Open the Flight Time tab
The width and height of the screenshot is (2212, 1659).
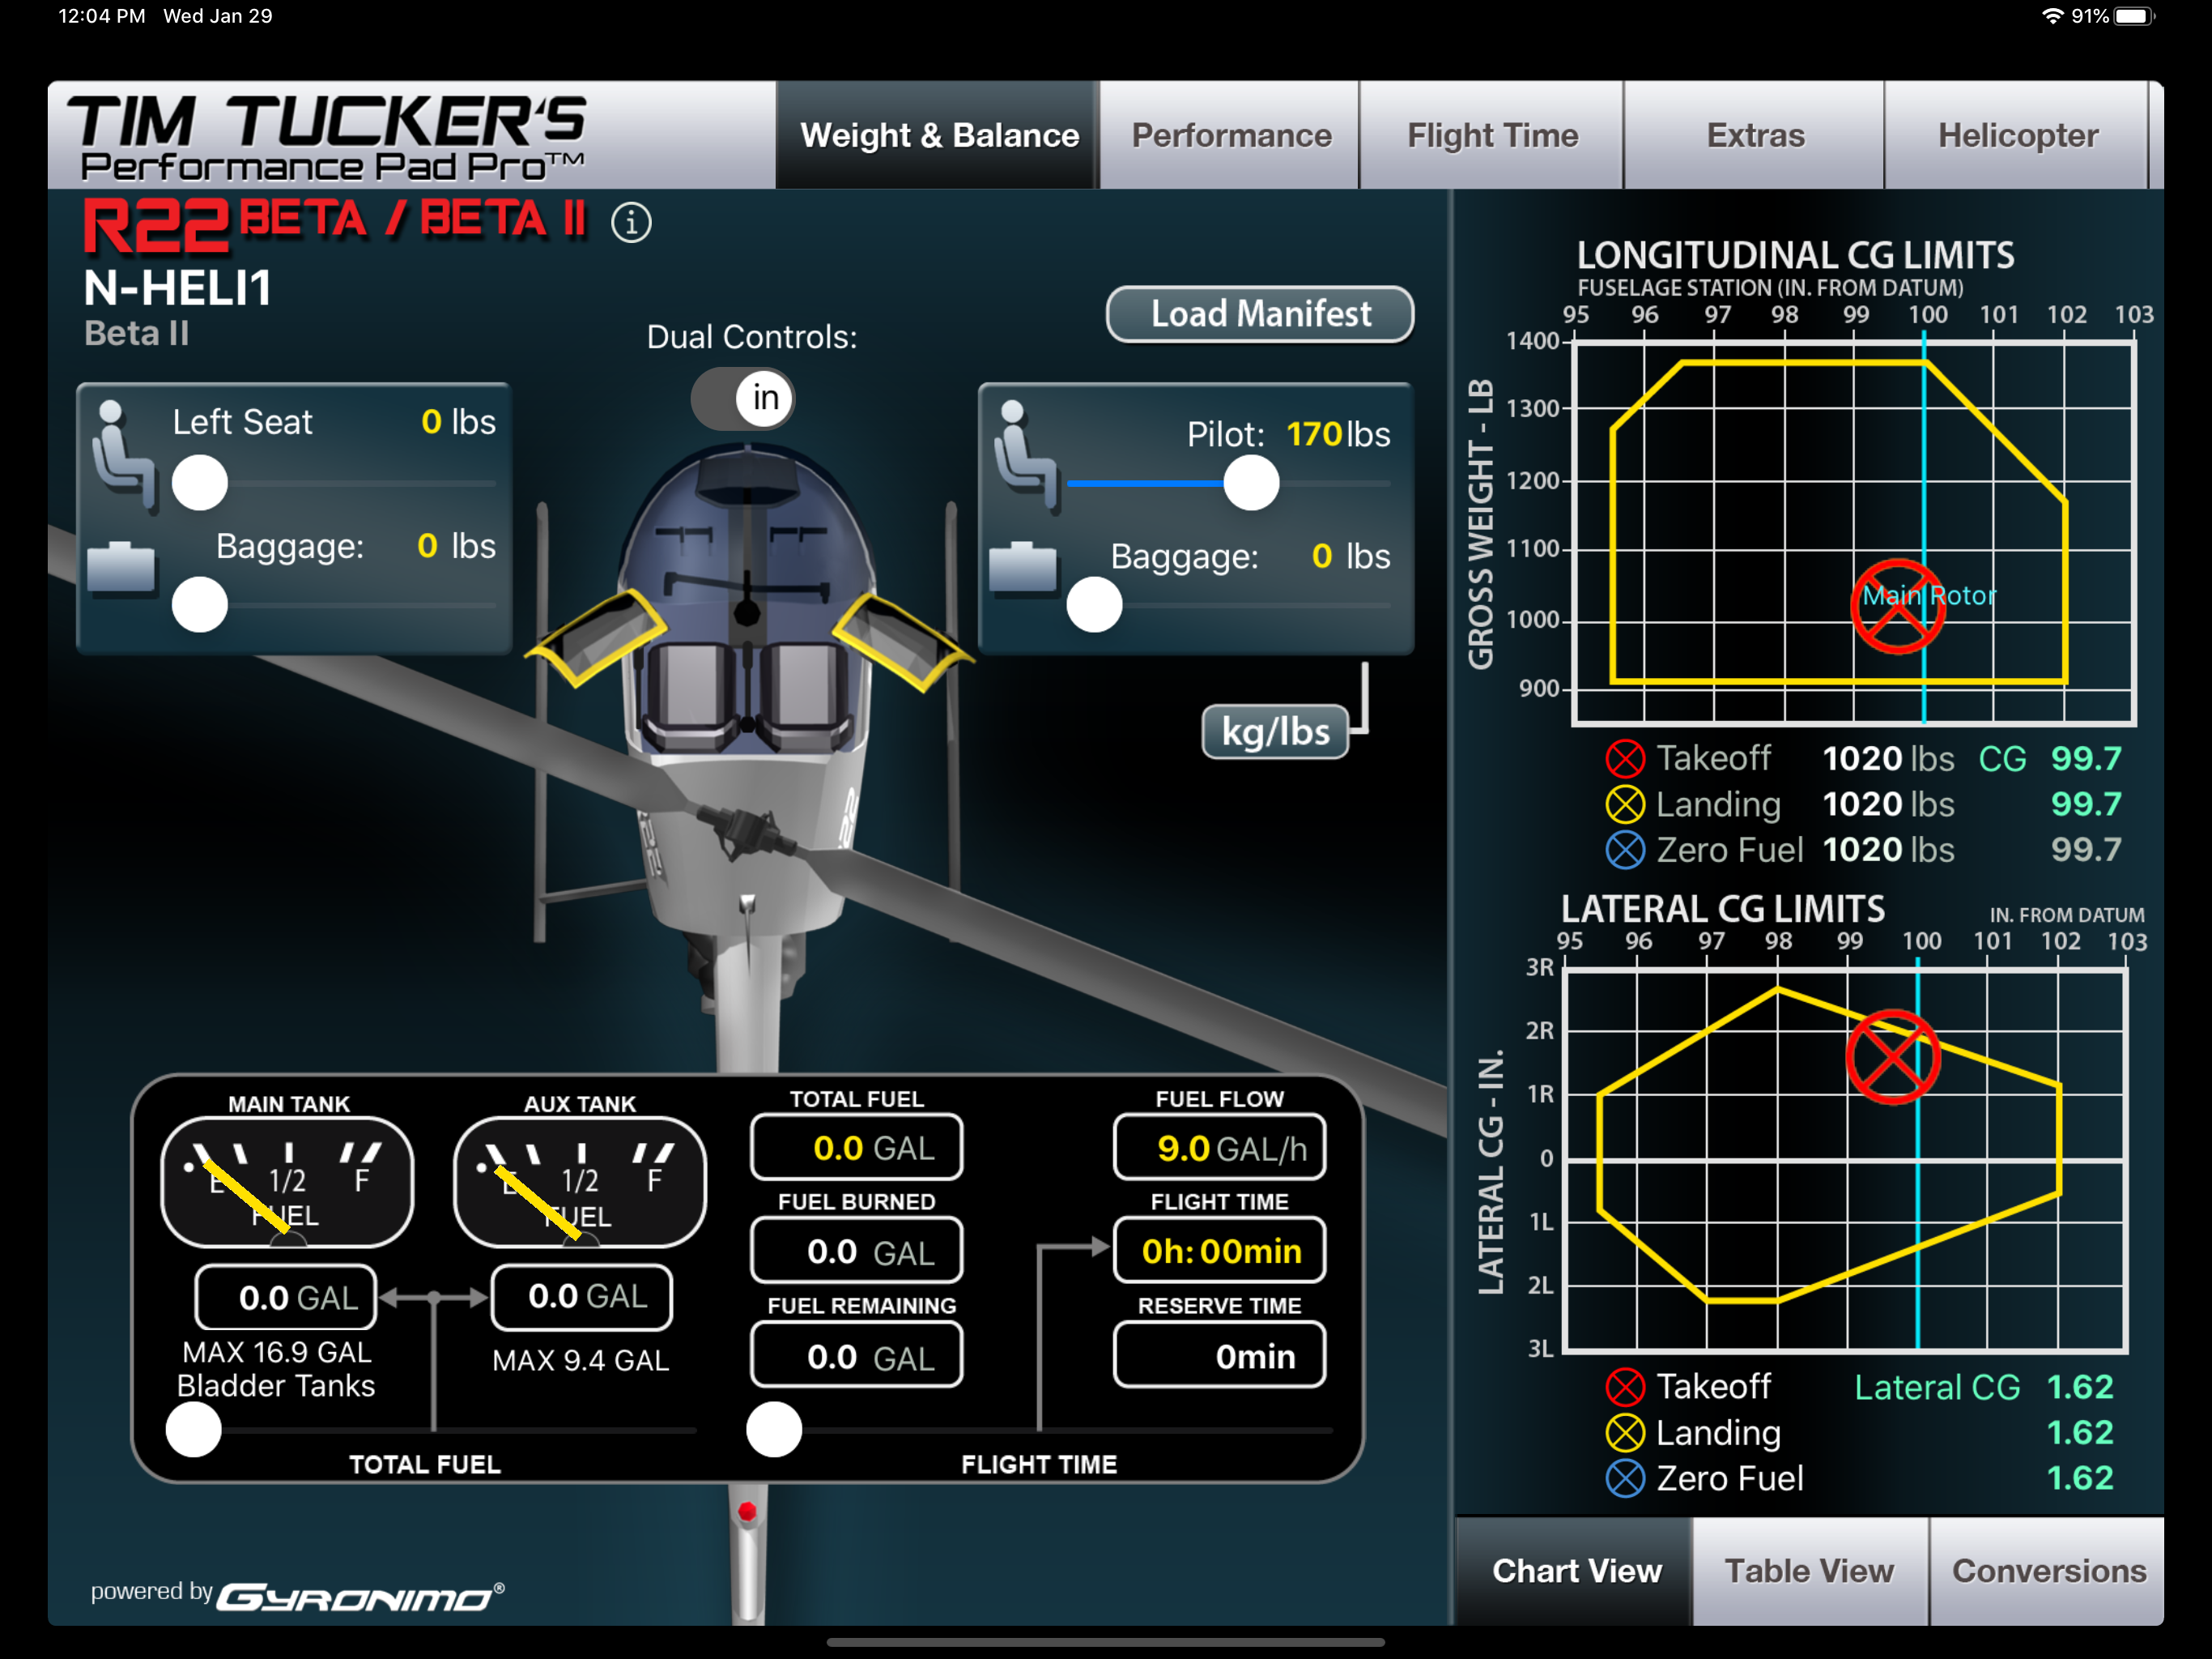coord(1492,135)
